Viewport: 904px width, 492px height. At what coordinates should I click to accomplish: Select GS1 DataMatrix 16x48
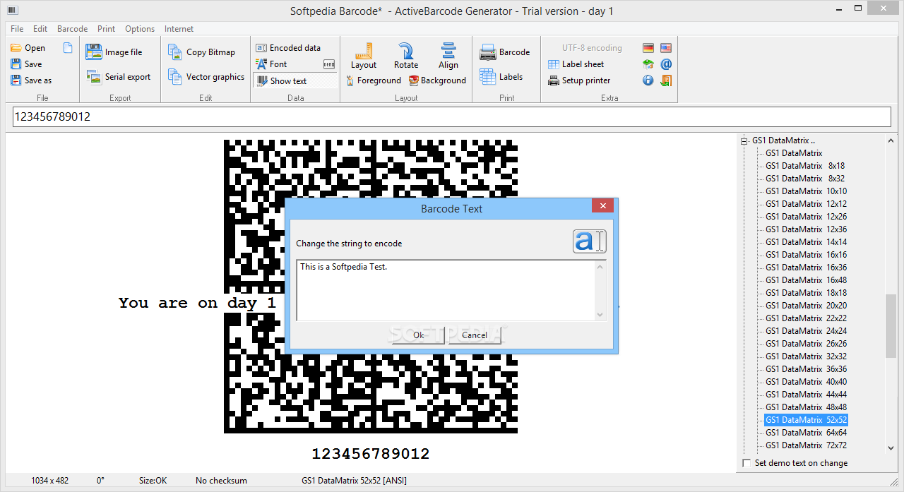pyautogui.click(x=807, y=280)
